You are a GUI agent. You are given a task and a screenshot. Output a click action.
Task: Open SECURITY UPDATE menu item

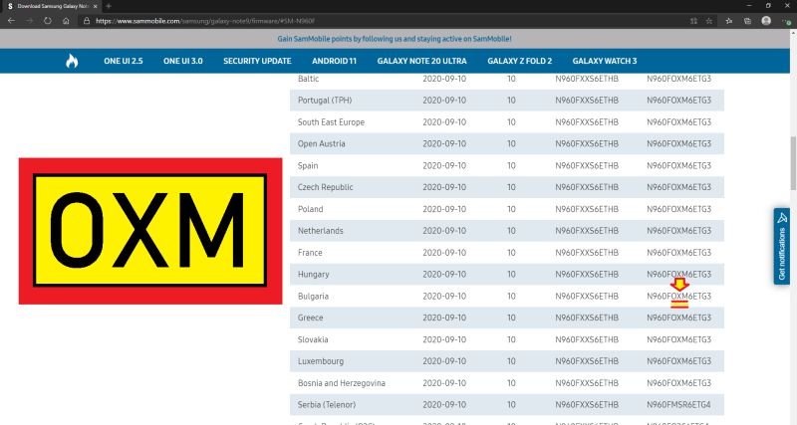pos(257,61)
